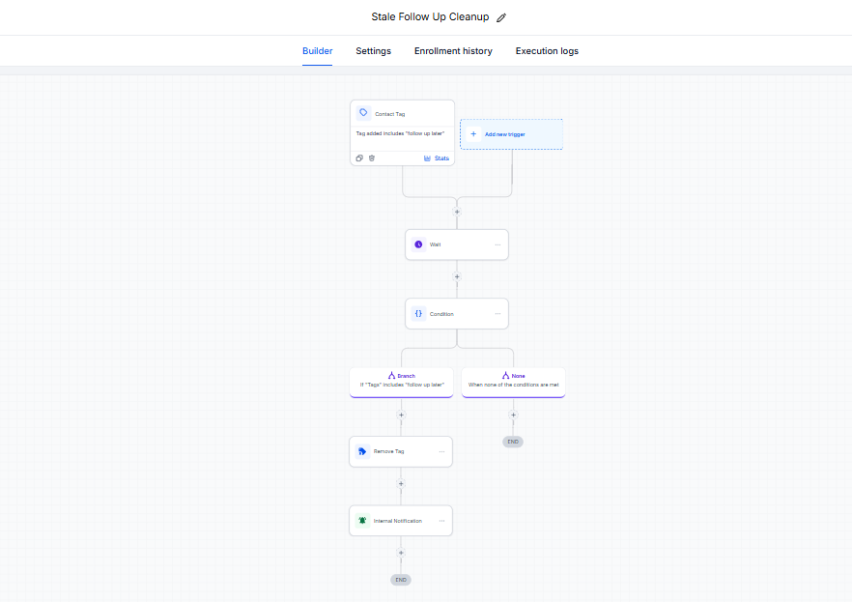Open the Enrollment history tab
Image resolution: width=852 pixels, height=602 pixels.
pyautogui.click(x=453, y=51)
